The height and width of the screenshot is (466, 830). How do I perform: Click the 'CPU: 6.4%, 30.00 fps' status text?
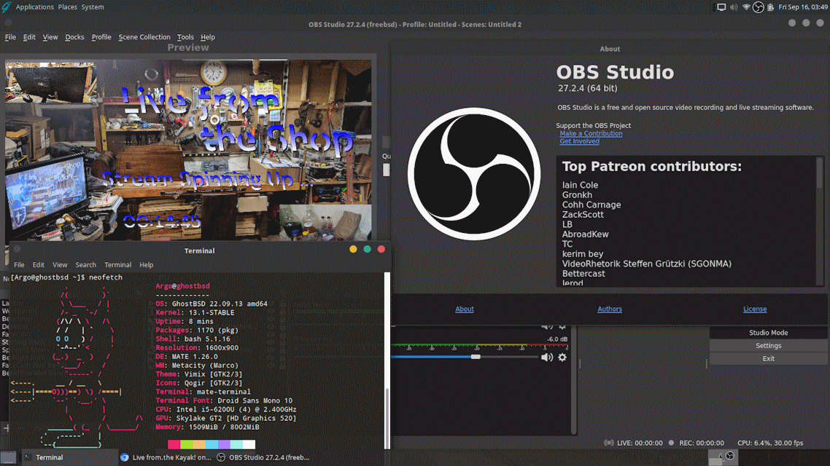point(770,443)
